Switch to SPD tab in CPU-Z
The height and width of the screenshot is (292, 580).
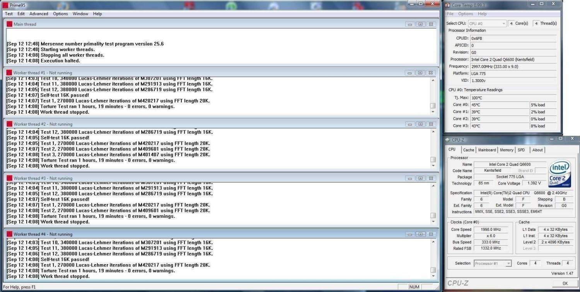[x=521, y=150]
